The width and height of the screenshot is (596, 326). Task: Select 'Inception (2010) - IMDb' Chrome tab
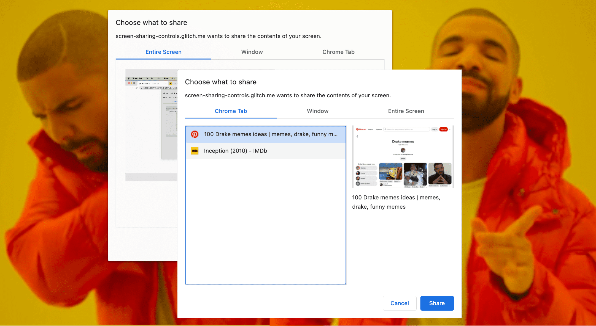(x=266, y=151)
